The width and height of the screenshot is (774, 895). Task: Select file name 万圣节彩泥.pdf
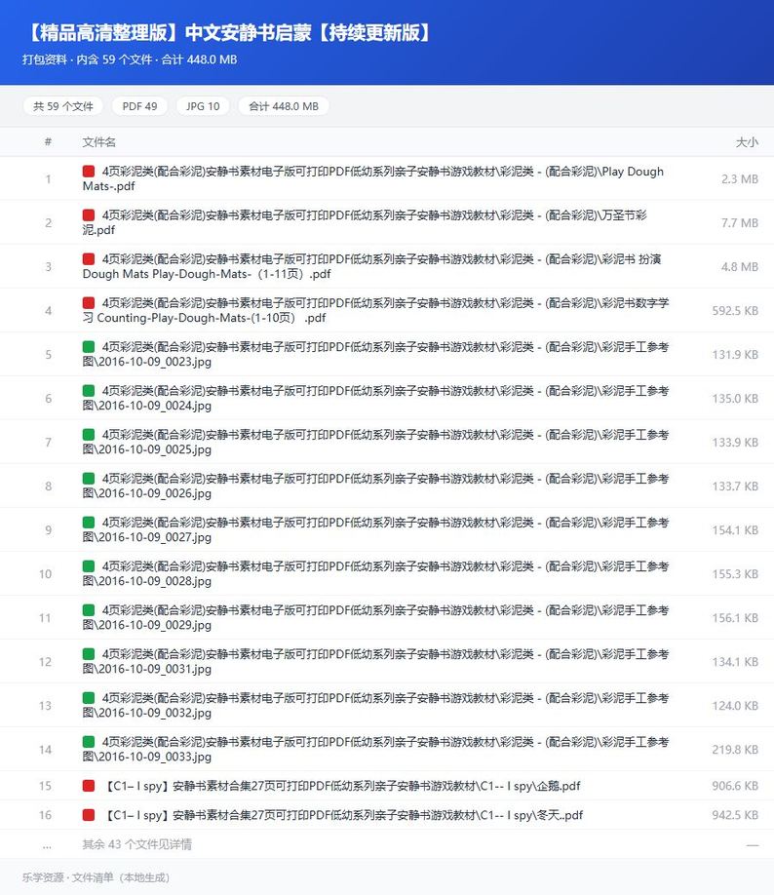[x=365, y=222]
